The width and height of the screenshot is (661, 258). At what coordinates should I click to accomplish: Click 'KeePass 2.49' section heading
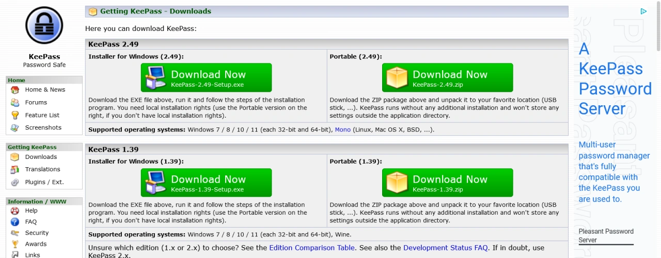tap(113, 44)
